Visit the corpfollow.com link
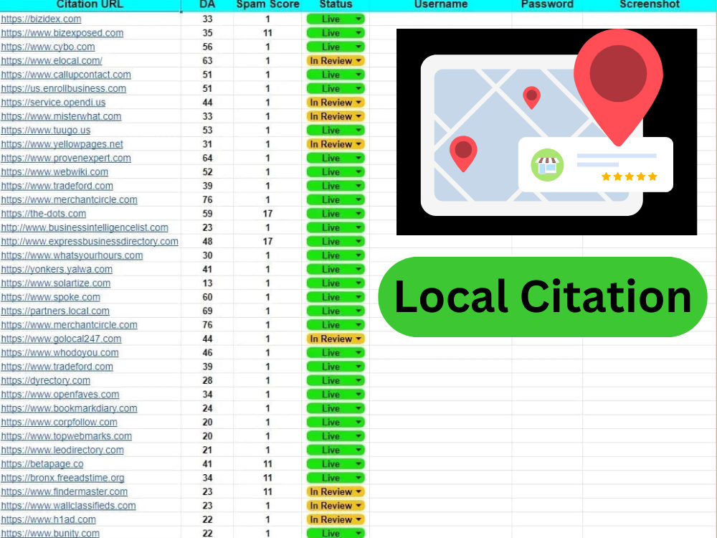 point(59,423)
